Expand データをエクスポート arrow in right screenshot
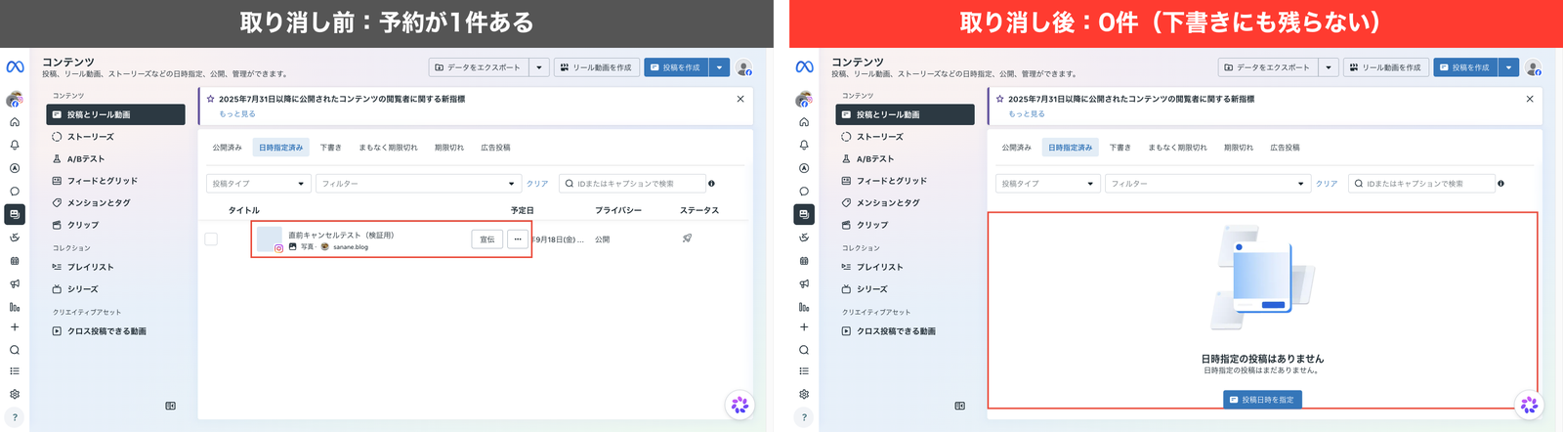1563x432 pixels. 1329,67
